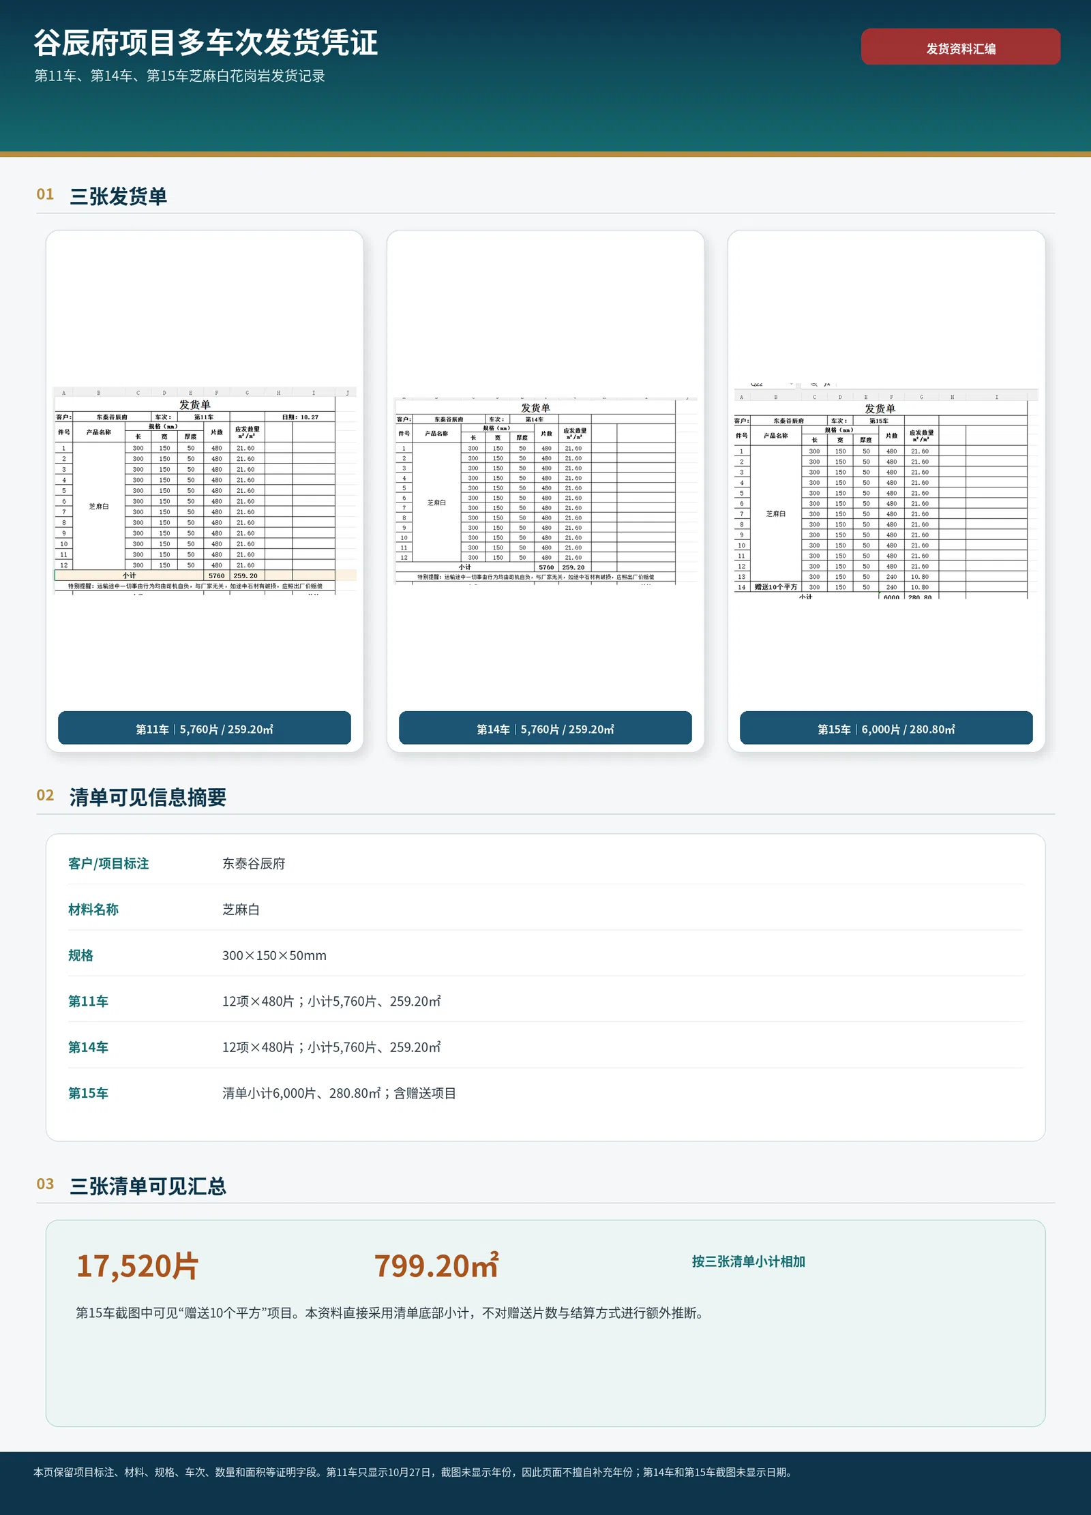Select the total 17,520片

click(x=137, y=1266)
